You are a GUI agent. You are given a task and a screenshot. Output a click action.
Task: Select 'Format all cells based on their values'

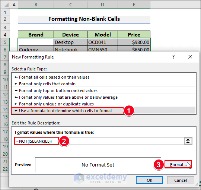[x=103, y=77]
